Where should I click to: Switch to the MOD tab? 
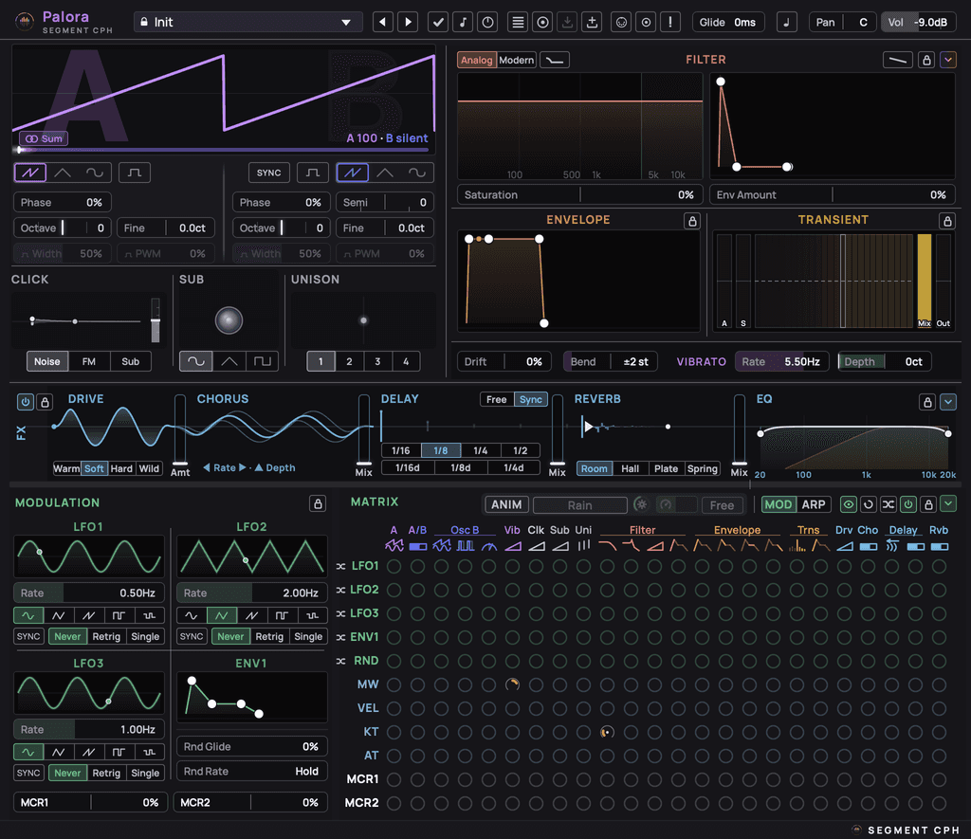[x=779, y=504]
